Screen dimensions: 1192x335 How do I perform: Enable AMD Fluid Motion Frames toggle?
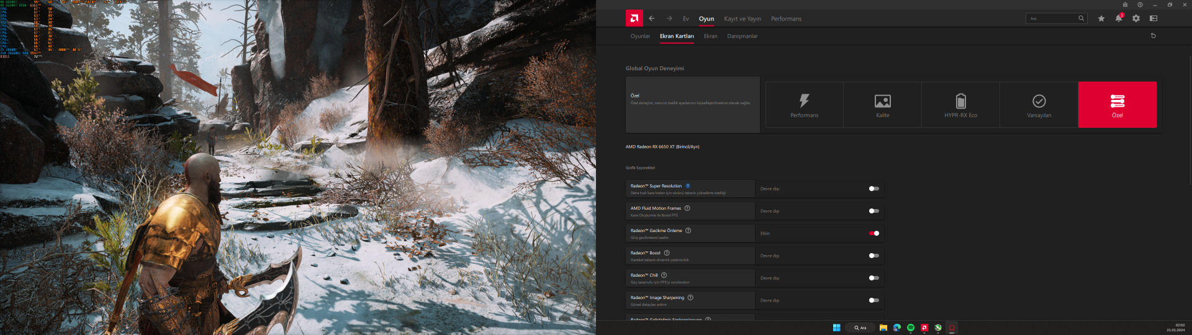[x=874, y=211]
